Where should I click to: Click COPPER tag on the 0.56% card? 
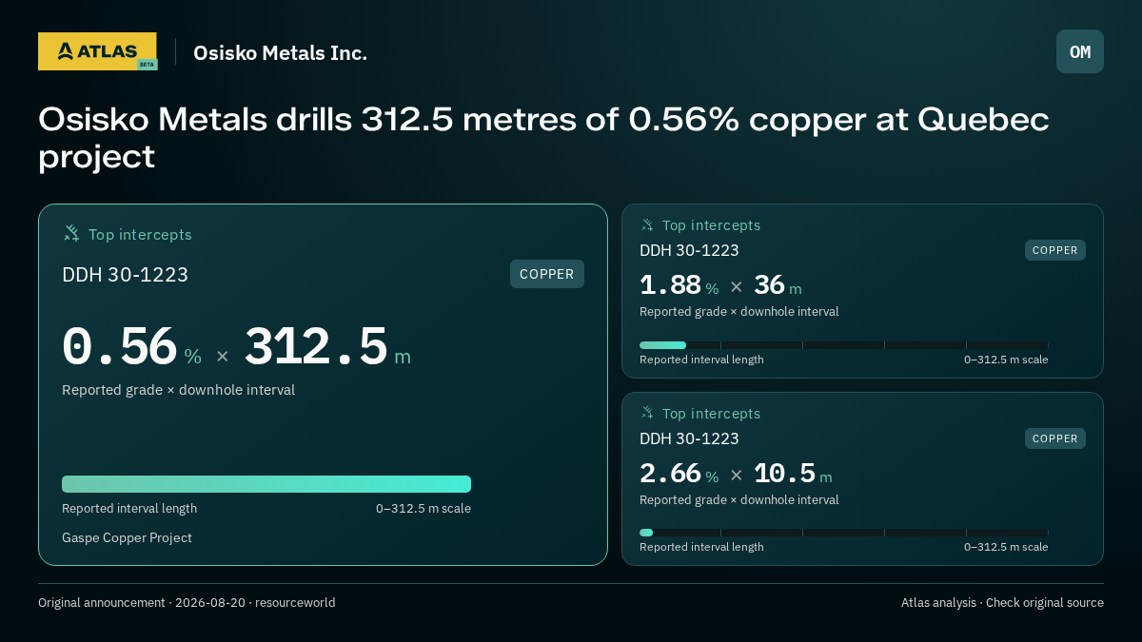click(x=547, y=274)
